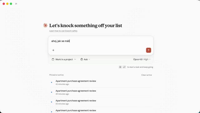Screen dimensions: 200x113
Task: Click the blue dot on first task
Action: pyautogui.click(x=52, y=82)
